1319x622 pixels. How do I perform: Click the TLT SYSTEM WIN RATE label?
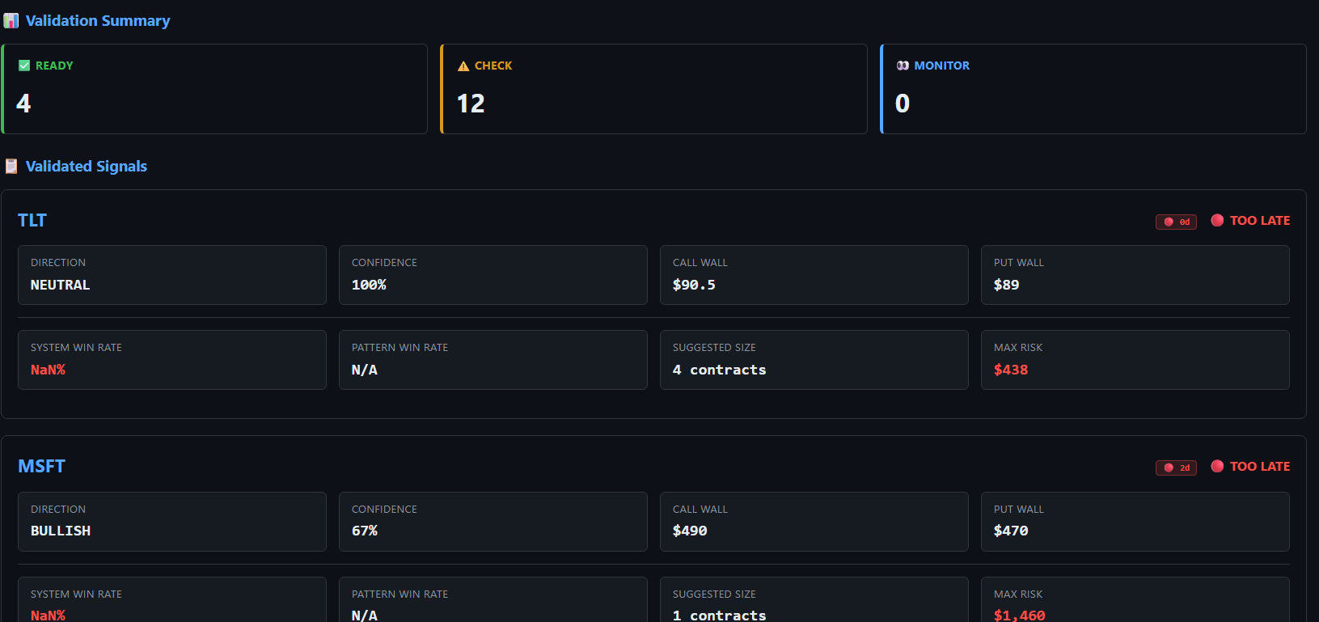coord(76,348)
